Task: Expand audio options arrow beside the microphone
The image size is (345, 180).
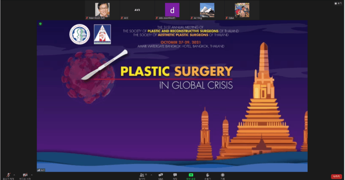Action: pos(14,175)
